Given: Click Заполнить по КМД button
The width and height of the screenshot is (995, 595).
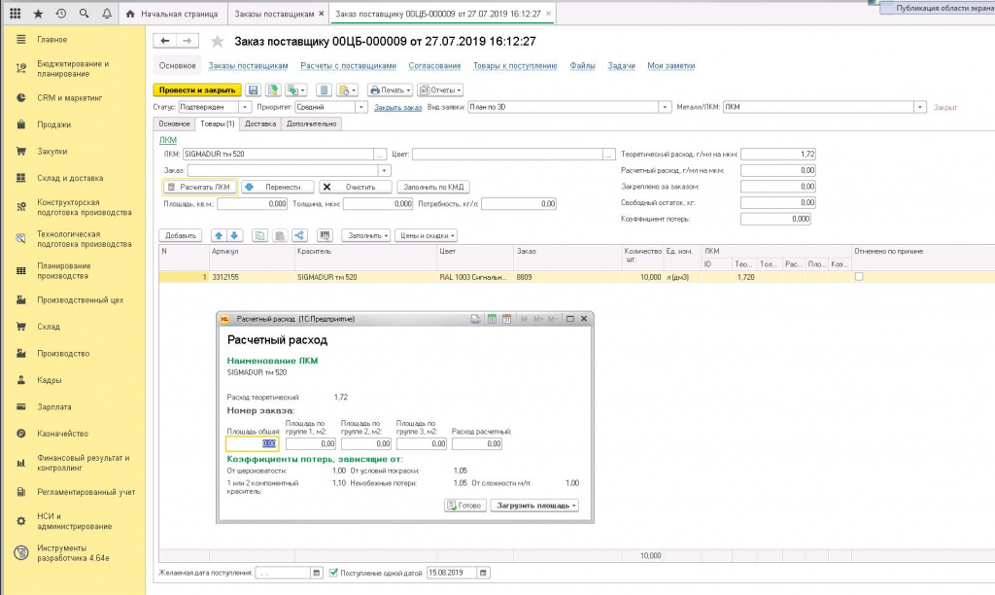Looking at the screenshot, I should [433, 187].
